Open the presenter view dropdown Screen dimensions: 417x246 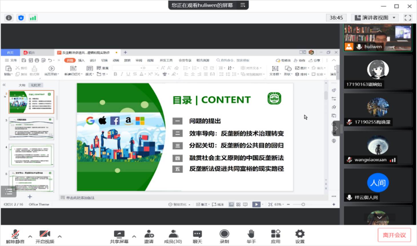375,18
